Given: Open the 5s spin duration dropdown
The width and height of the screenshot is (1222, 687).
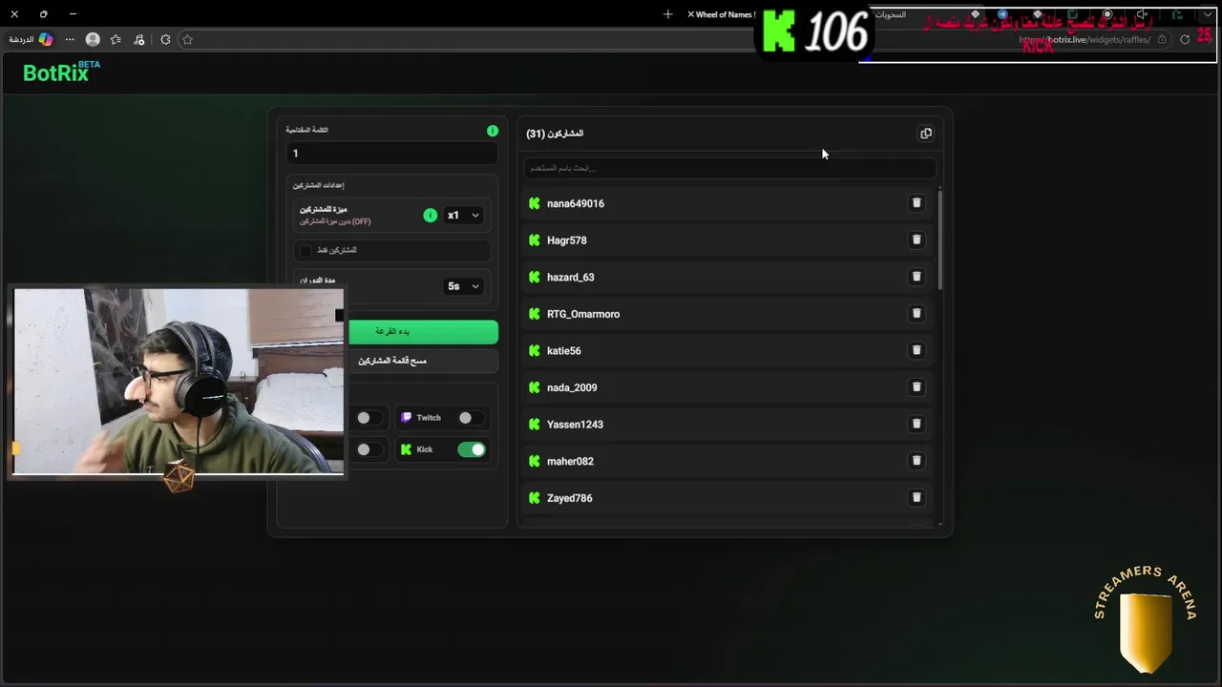Looking at the screenshot, I should tap(464, 286).
